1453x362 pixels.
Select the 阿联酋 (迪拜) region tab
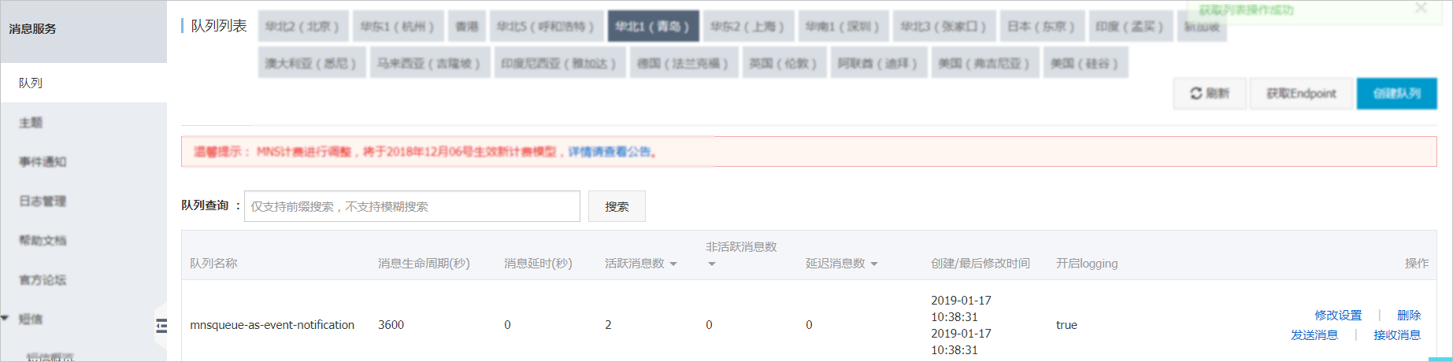click(878, 63)
